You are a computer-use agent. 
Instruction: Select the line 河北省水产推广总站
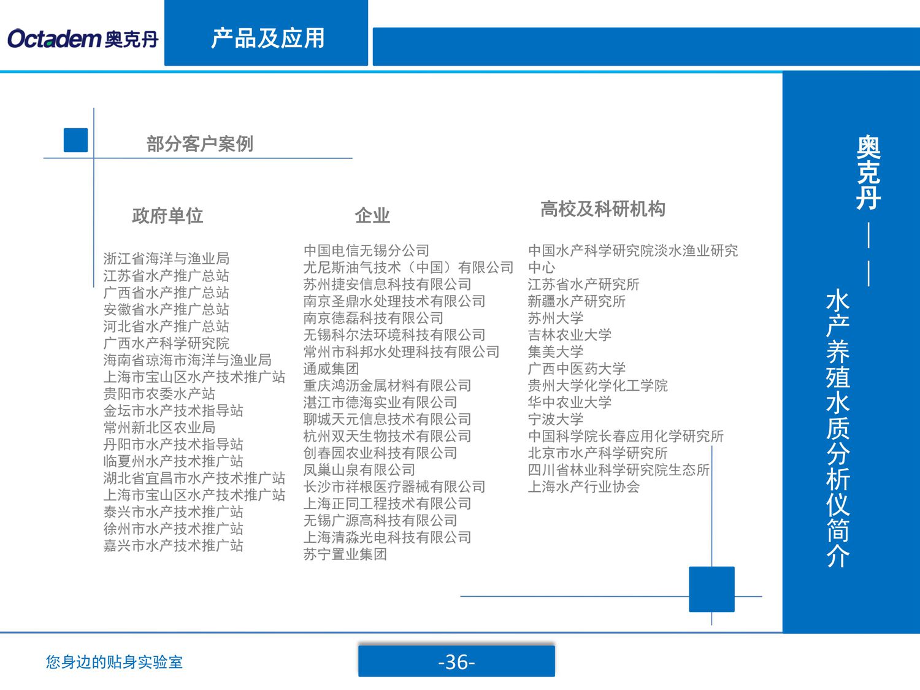click(x=166, y=326)
